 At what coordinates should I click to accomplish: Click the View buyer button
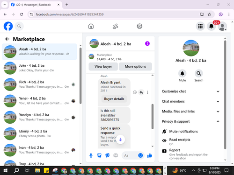[103, 67]
